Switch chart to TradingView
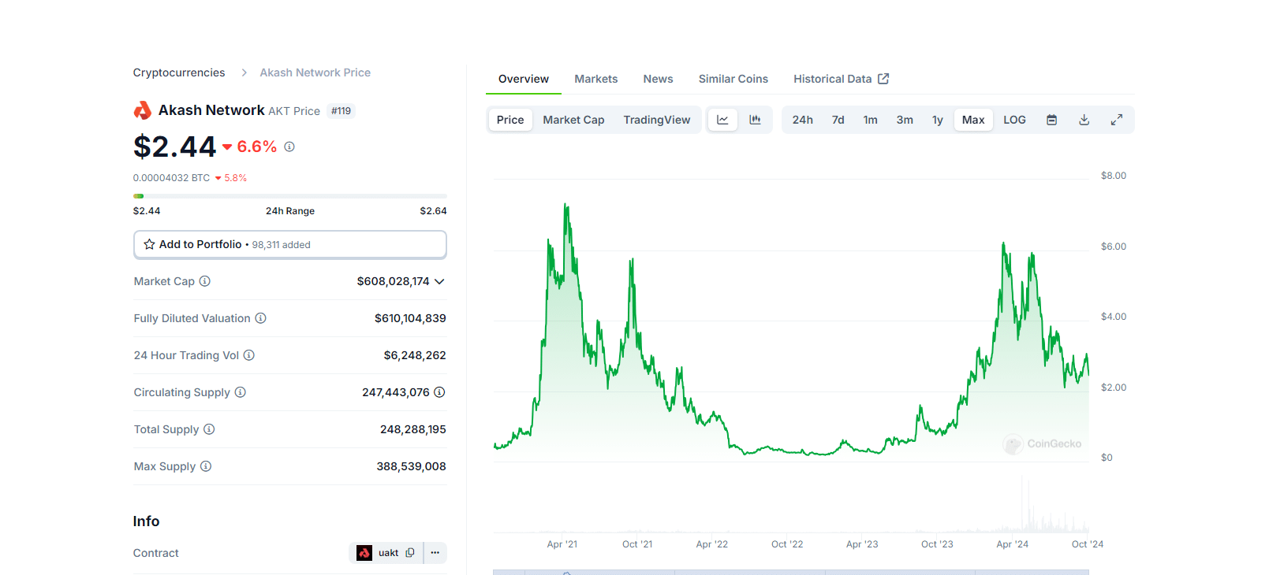 point(657,120)
